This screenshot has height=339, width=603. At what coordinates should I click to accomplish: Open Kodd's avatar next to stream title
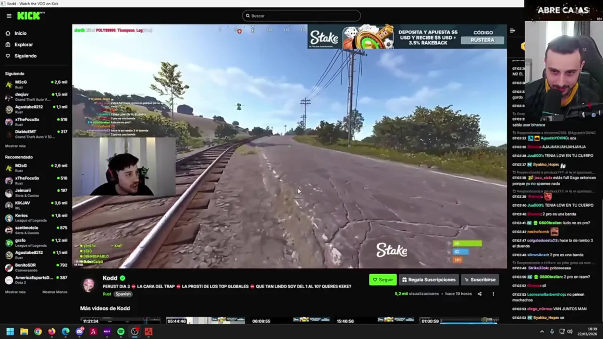click(89, 285)
